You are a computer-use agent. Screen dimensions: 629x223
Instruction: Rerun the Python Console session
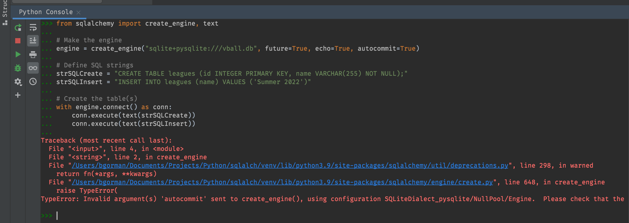point(18,27)
